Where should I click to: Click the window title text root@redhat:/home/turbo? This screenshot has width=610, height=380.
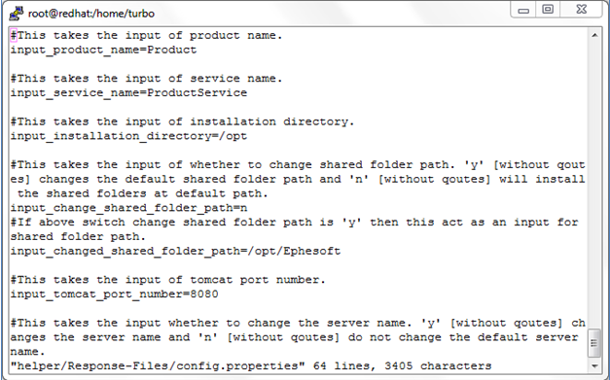point(91,14)
